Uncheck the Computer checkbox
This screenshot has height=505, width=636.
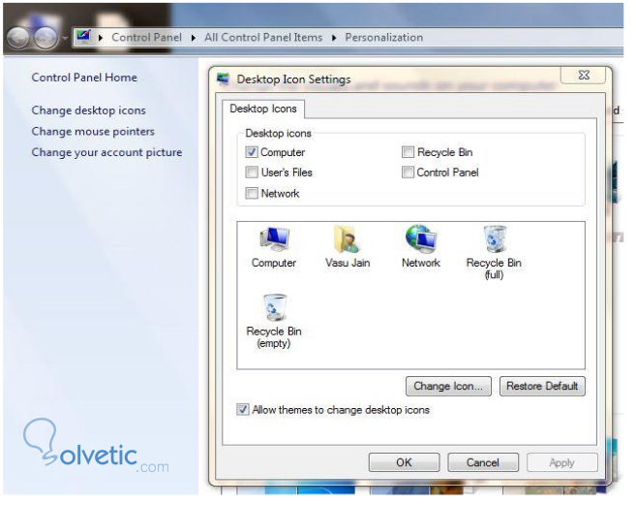coord(252,152)
